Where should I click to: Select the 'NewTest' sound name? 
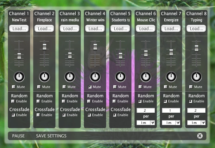[19, 20]
